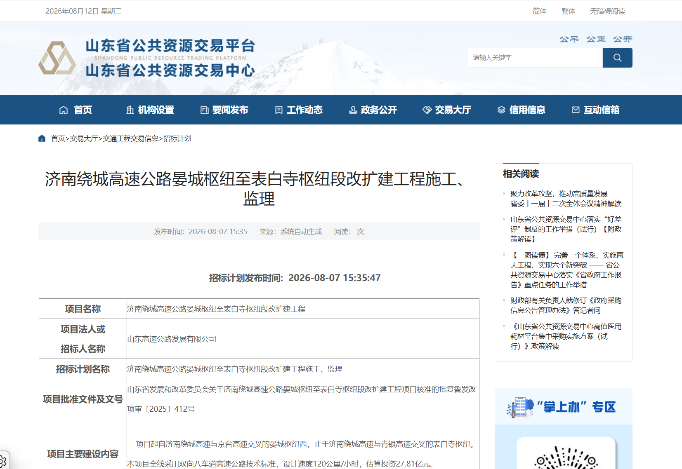This screenshot has width=682, height=469.
Task: Open article 聚力改革攻坚，推动高质量发展
Action: [x=566, y=199]
